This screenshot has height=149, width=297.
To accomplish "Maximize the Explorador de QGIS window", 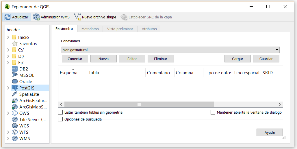I will (268, 7).
